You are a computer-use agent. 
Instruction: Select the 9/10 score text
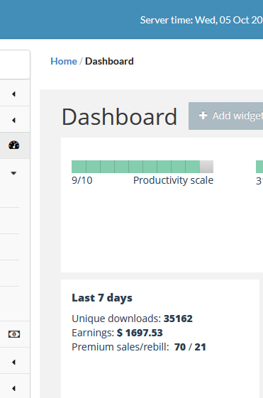pyautogui.click(x=82, y=180)
